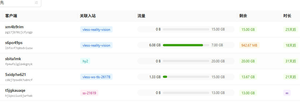Click the hy2 inbound tag
300x103 pixels.
[85, 61]
